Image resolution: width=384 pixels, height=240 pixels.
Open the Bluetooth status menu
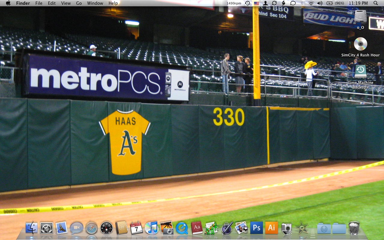pyautogui.click(x=302, y=3)
